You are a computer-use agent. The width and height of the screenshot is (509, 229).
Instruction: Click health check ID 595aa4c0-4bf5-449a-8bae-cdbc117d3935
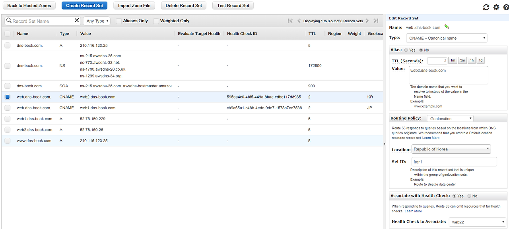coord(264,97)
